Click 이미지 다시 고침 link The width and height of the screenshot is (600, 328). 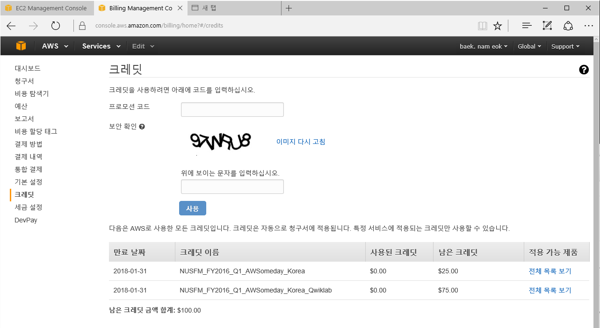[x=301, y=142]
